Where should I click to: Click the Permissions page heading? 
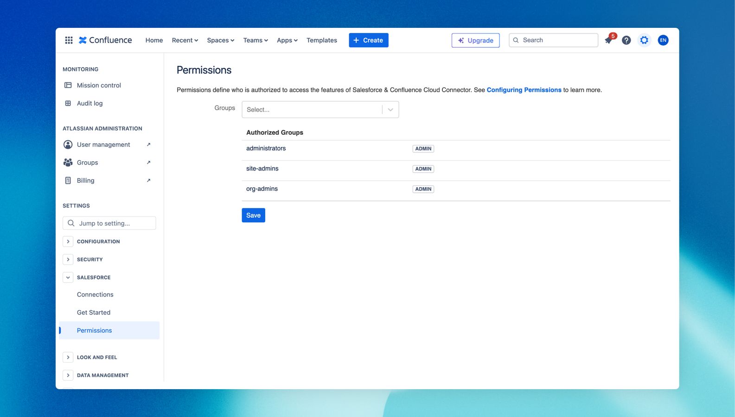click(x=204, y=70)
